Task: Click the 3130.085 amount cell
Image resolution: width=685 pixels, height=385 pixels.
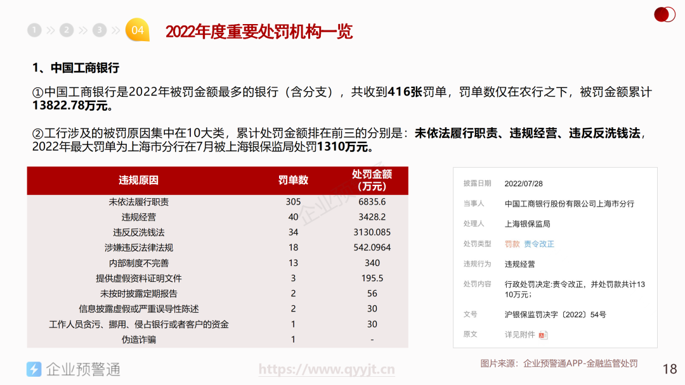Action: [372, 232]
